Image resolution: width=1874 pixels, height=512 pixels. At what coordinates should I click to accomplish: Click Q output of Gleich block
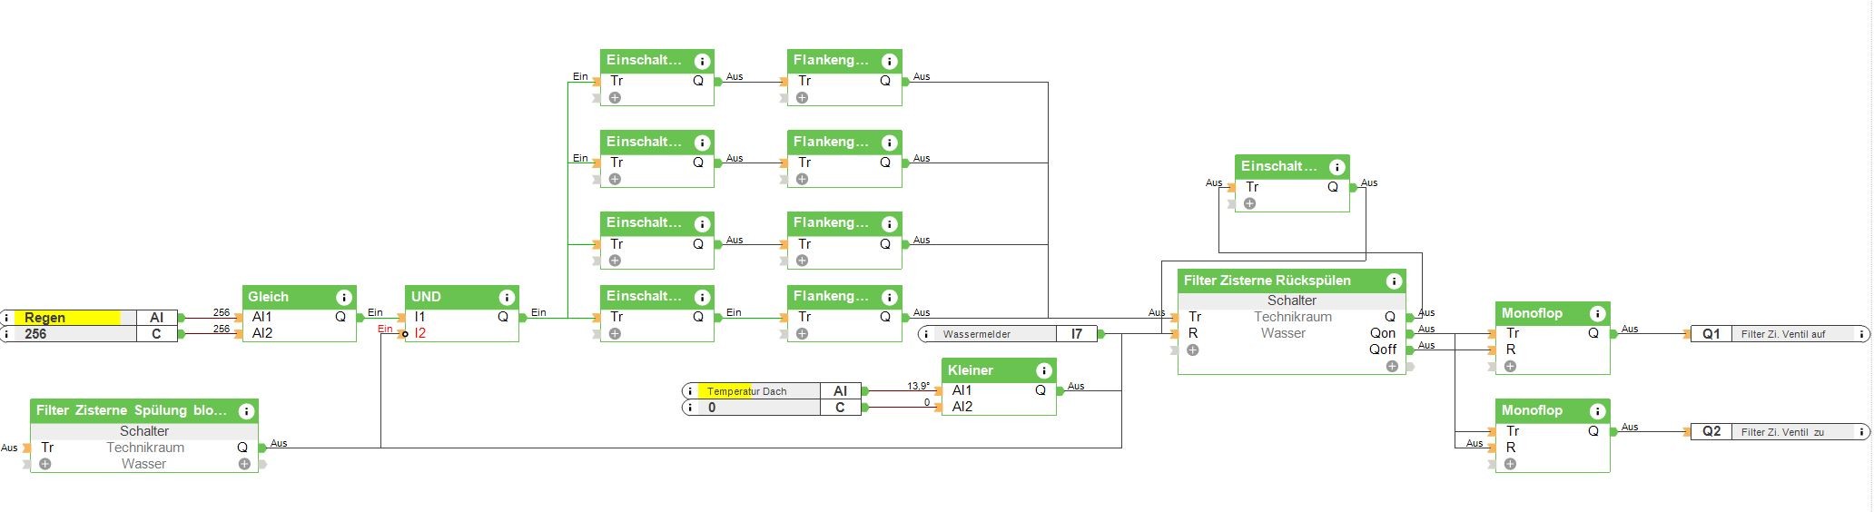click(340, 317)
